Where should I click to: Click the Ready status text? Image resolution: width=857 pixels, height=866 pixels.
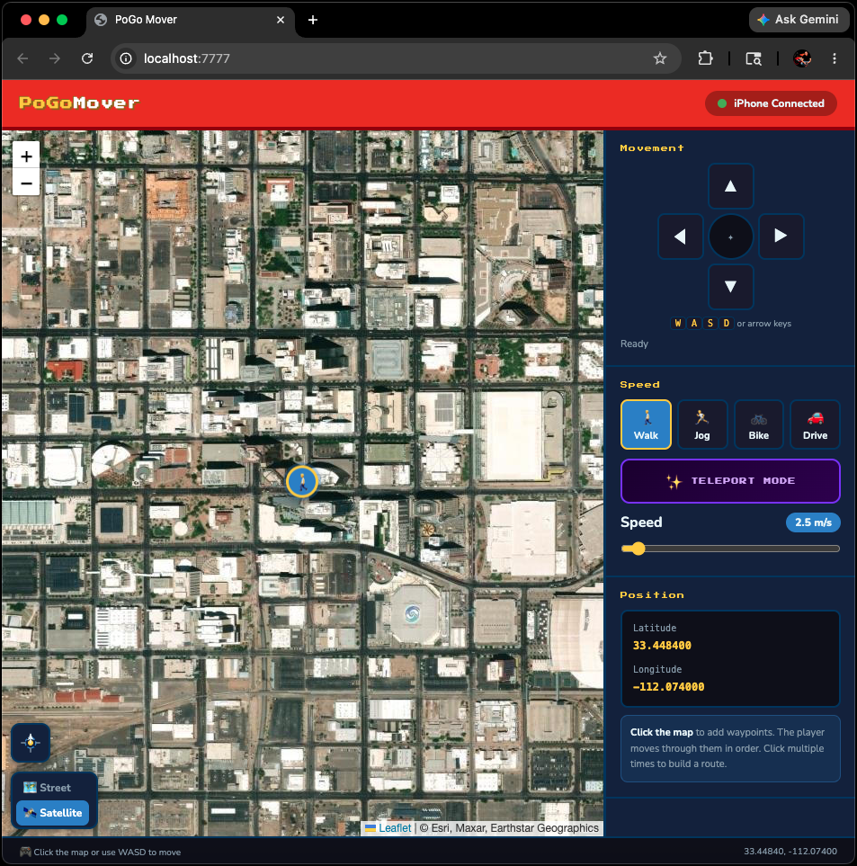[634, 344]
